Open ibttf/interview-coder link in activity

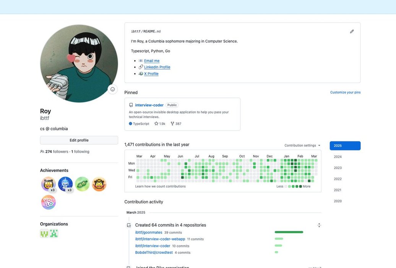[x=153, y=246]
